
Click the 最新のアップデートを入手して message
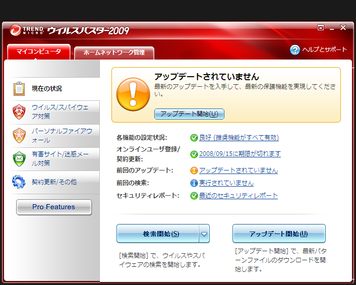click(245, 90)
